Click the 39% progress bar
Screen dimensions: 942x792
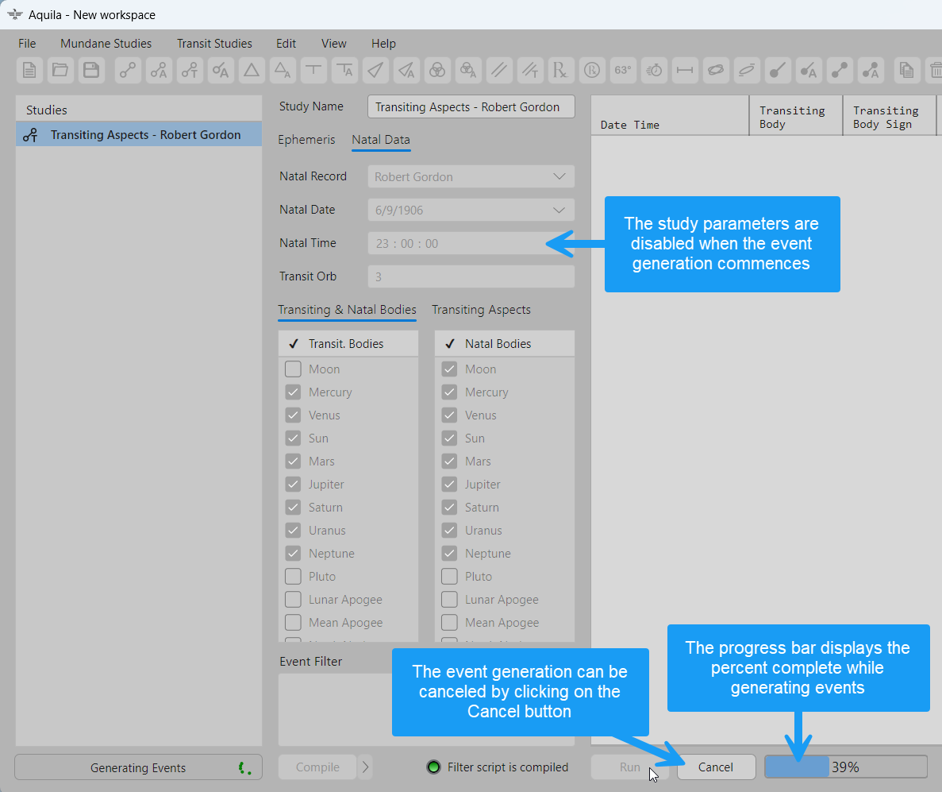coord(846,767)
